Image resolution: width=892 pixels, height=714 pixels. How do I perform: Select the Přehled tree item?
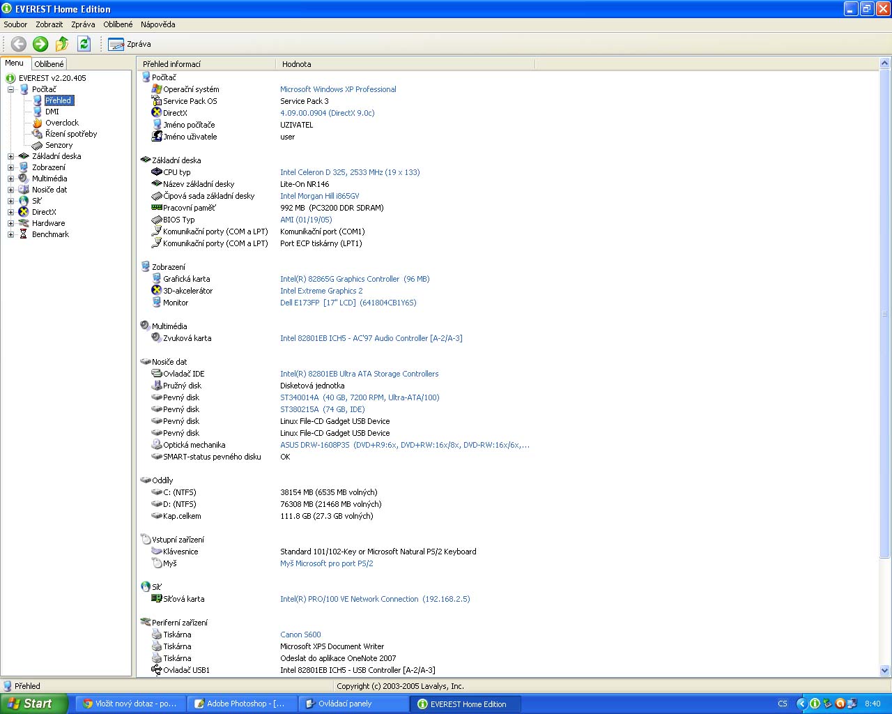[59, 100]
